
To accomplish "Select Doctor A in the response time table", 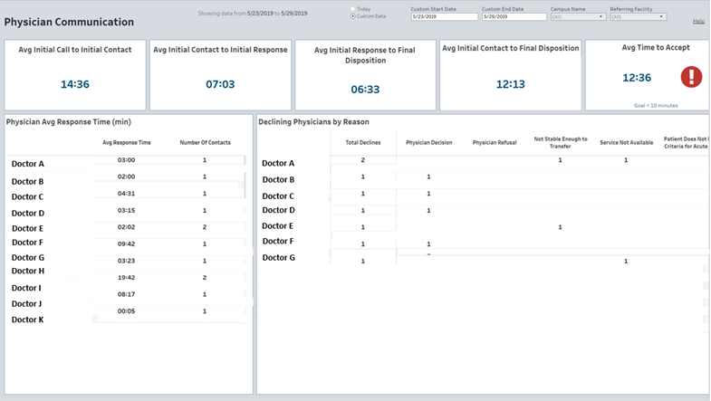I will coord(28,164).
